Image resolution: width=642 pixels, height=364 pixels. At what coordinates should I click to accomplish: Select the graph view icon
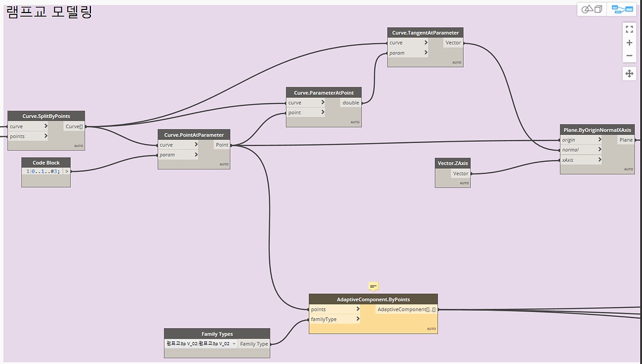[622, 9]
